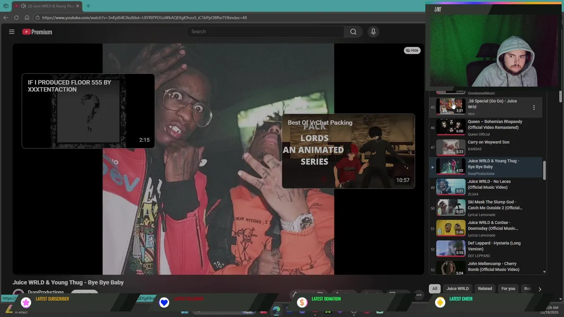Viewport: 564px width, 317px height.
Task: Play Queen Bohemian Rhapsody from playlist
Action: [486, 128]
